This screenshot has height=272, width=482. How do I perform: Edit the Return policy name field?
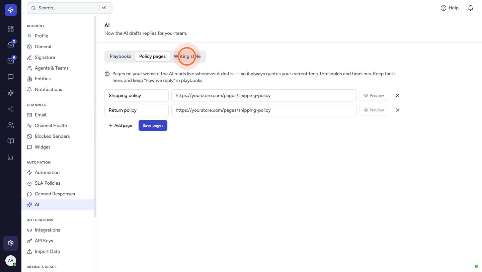point(137,110)
